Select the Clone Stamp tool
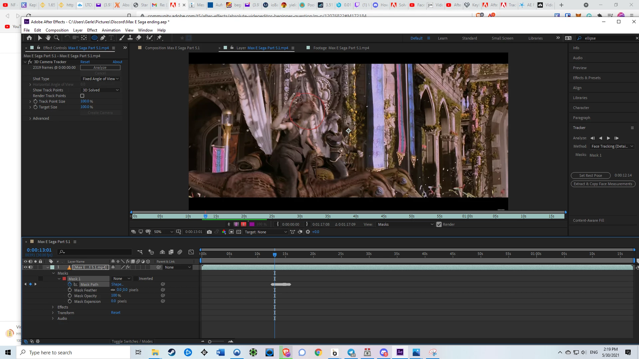 click(130, 38)
